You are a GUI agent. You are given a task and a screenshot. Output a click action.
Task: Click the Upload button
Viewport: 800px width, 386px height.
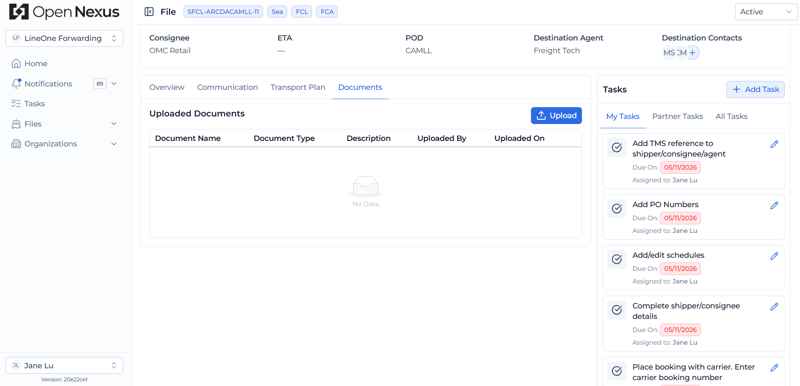coord(556,116)
